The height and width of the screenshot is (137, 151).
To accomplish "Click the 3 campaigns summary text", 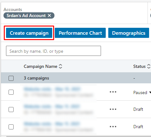I will [36, 78].
